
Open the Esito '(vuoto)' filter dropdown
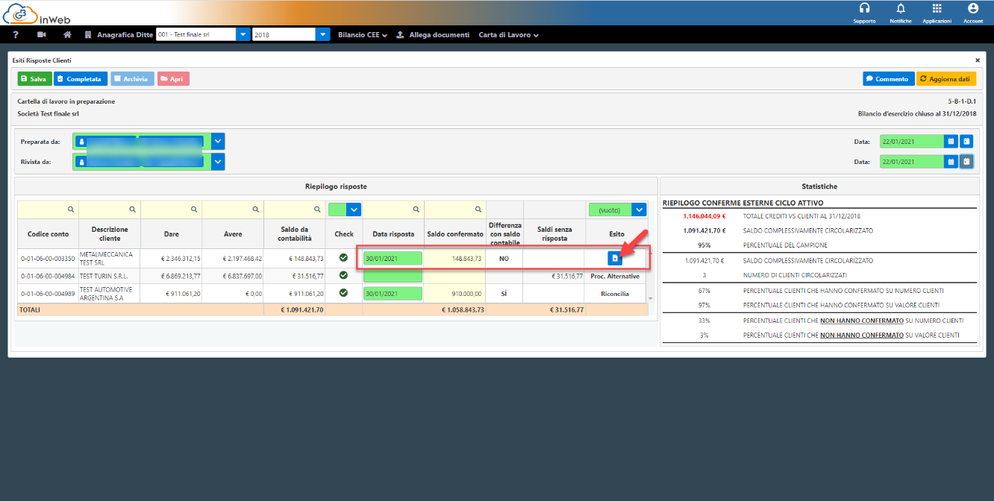coord(639,210)
